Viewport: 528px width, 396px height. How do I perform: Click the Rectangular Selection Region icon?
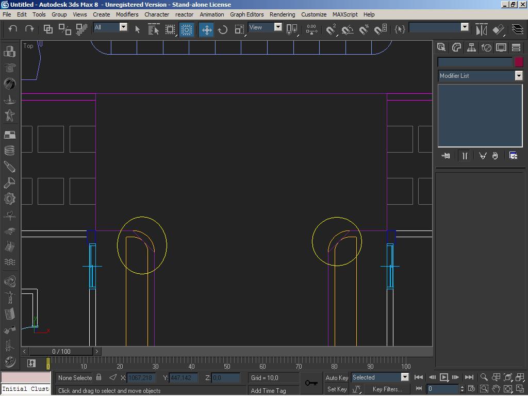(170, 29)
